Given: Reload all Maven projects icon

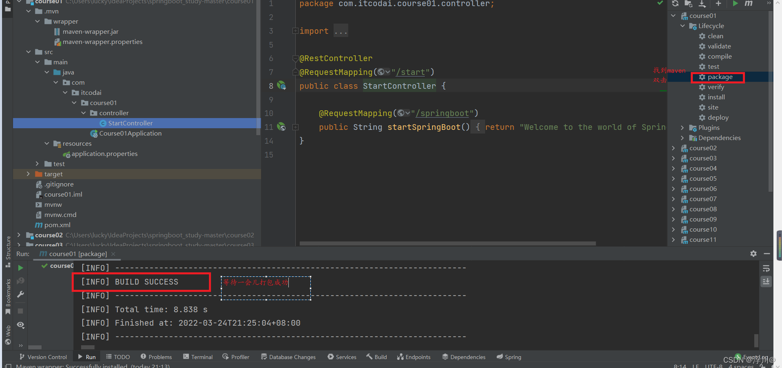Looking at the screenshot, I should [675, 4].
